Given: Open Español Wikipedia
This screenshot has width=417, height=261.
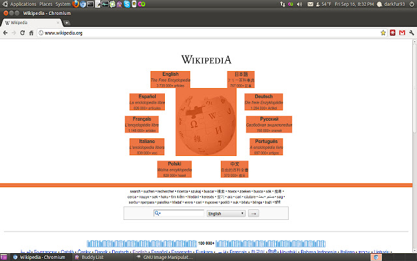Looking at the screenshot, I should tap(147, 102).
